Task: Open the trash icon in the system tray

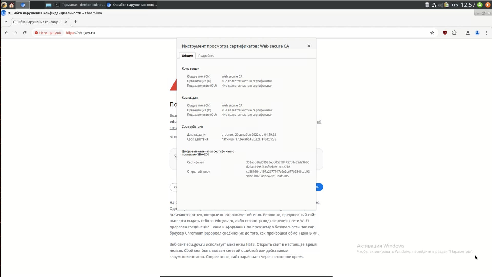Action: coord(427,5)
